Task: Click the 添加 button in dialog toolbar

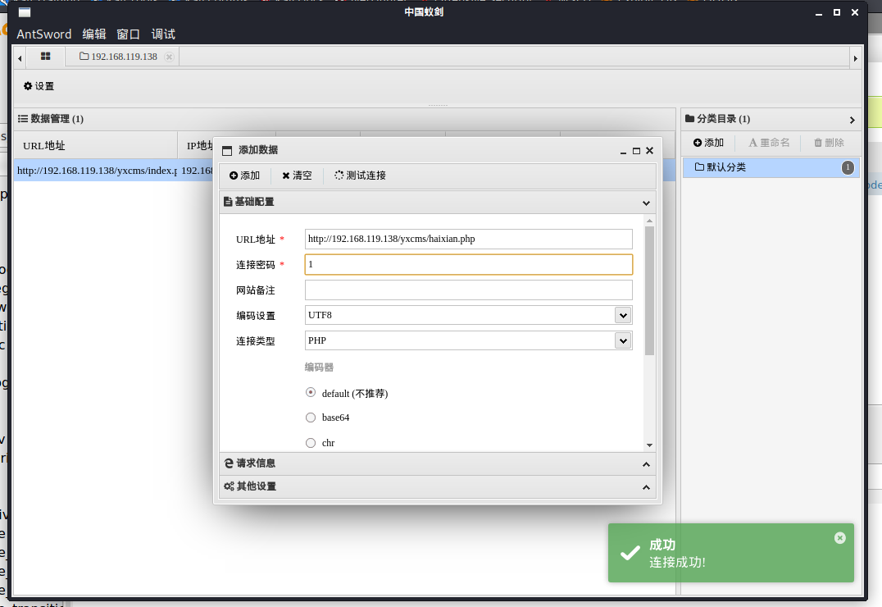Action: coord(245,176)
